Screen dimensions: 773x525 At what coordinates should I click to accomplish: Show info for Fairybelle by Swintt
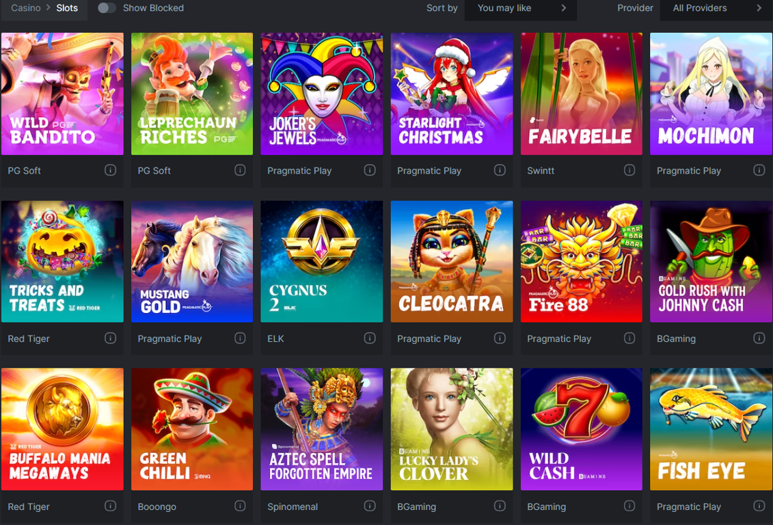[x=629, y=170]
